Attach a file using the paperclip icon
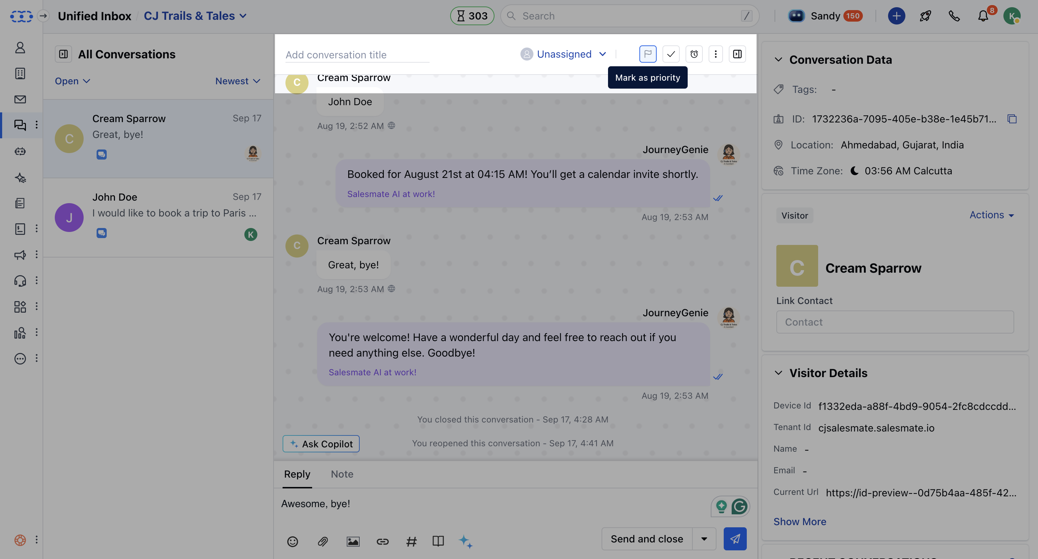The height and width of the screenshot is (559, 1038). (322, 542)
